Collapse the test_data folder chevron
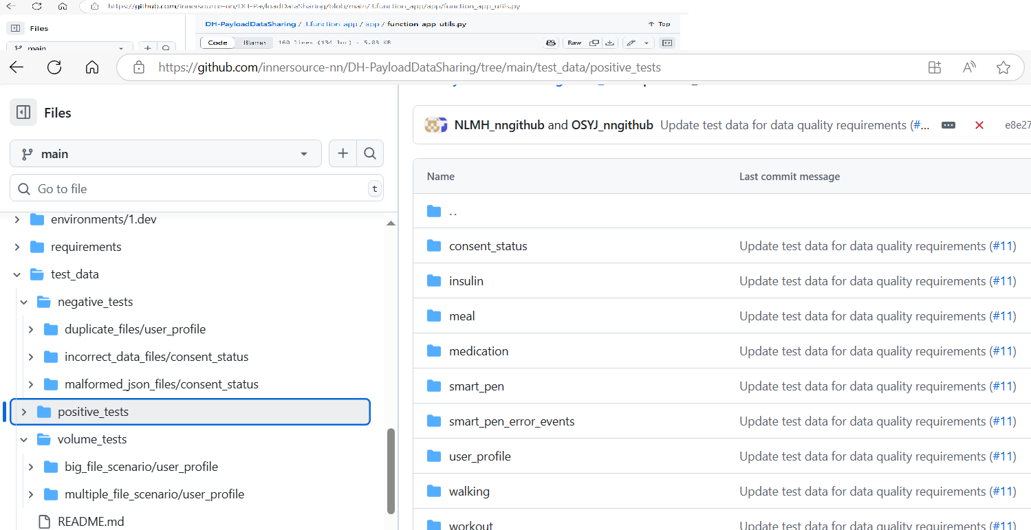 tap(17, 274)
